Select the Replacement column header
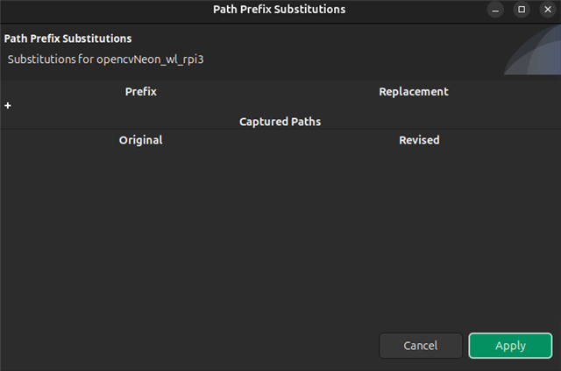This screenshot has height=371, width=561. click(414, 92)
